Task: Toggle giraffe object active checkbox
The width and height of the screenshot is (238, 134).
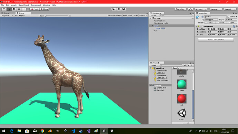Action: click(202, 17)
